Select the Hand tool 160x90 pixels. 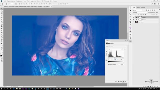coord(2,48)
